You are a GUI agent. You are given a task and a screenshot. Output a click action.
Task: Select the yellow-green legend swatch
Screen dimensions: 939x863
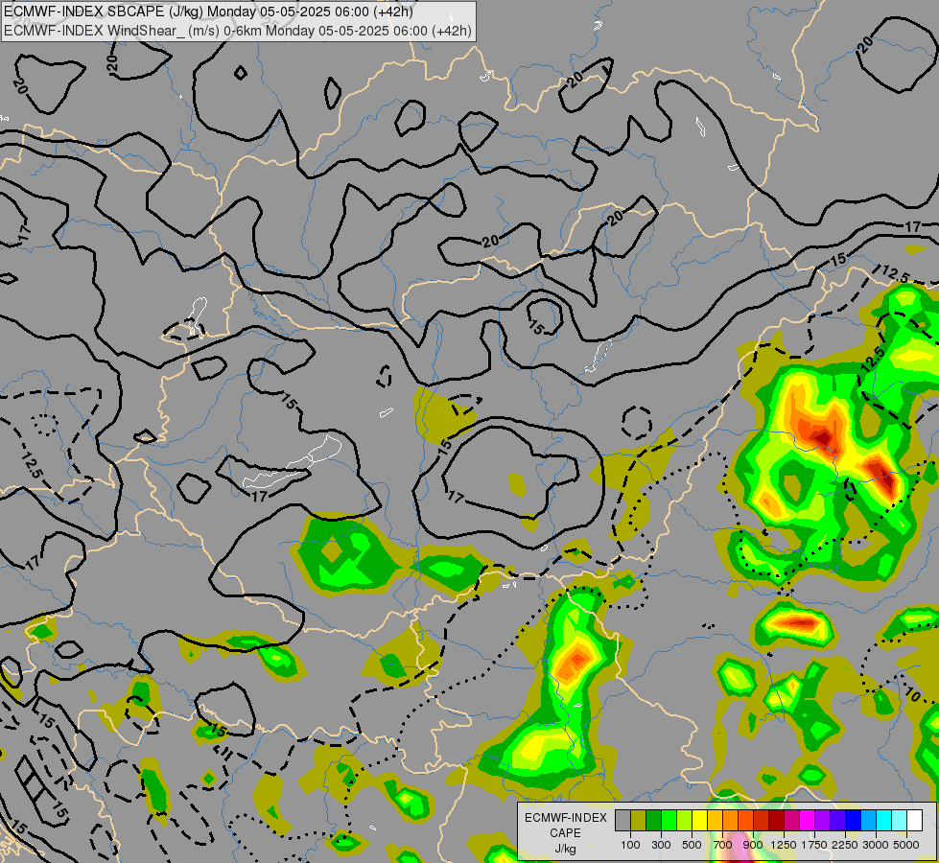[x=684, y=820]
